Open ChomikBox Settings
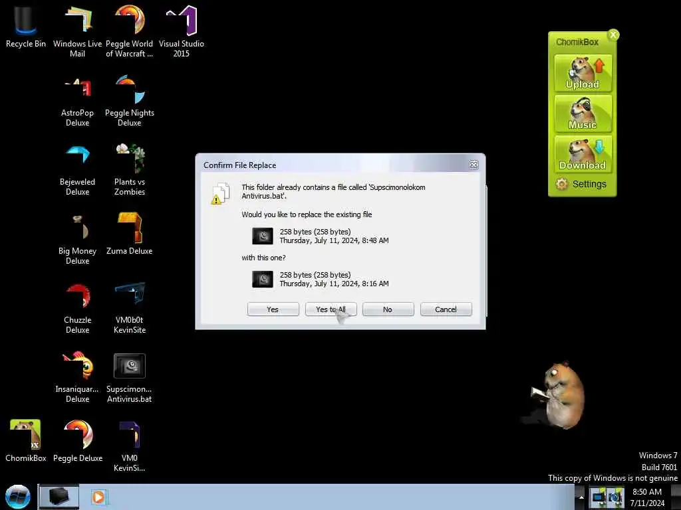This screenshot has height=510, width=681. [581, 184]
